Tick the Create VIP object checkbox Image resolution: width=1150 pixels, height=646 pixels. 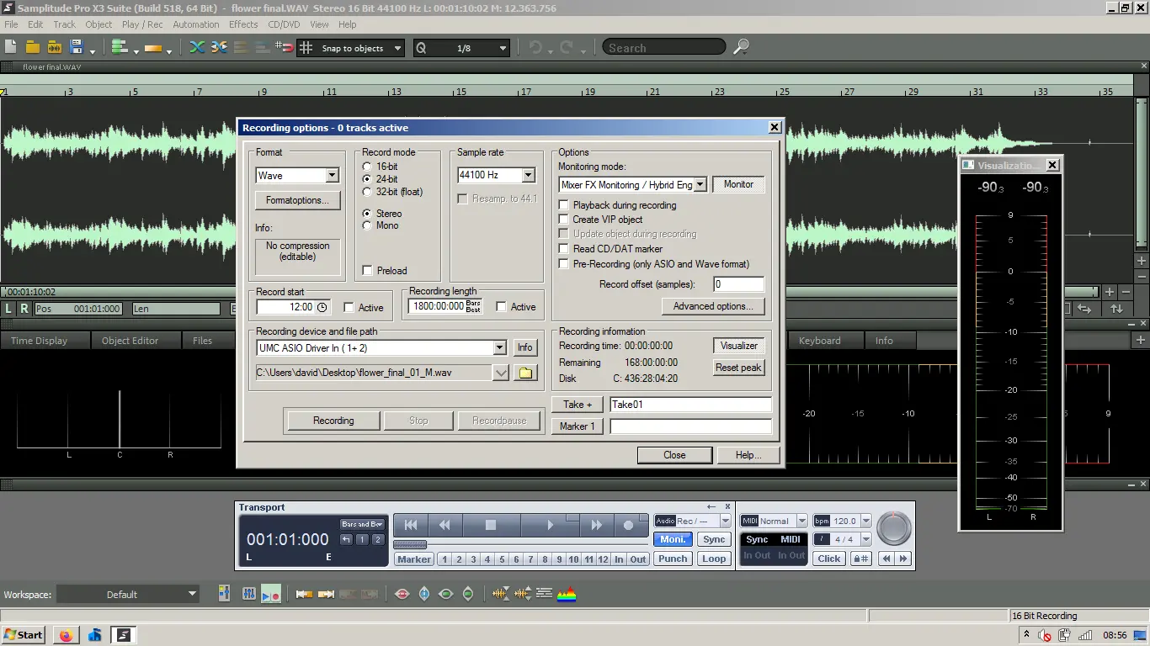pos(565,220)
